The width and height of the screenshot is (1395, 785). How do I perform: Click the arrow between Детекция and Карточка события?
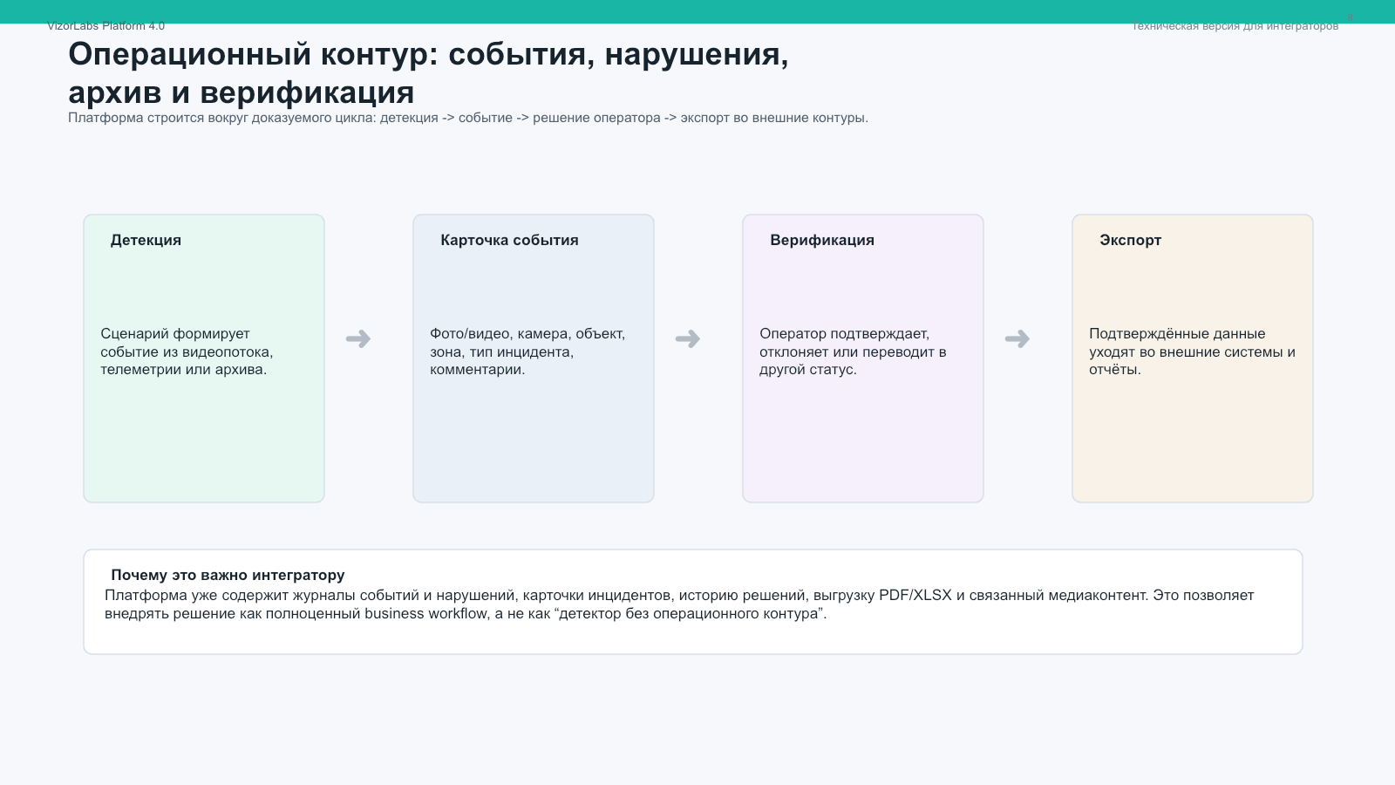click(x=358, y=338)
